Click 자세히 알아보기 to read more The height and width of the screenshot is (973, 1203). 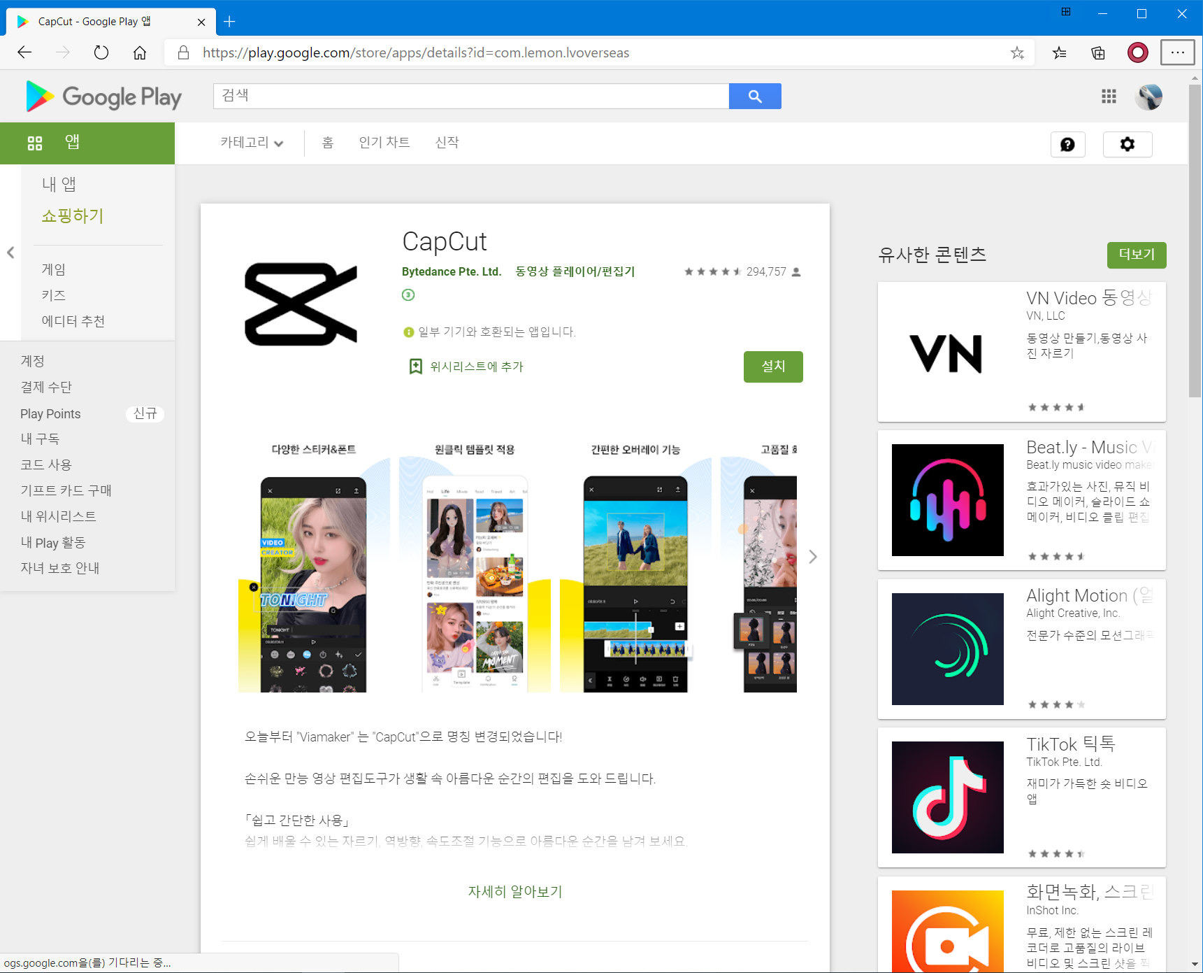[515, 892]
